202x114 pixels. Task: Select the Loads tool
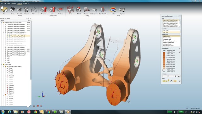pyautogui.click(x=70, y=9)
